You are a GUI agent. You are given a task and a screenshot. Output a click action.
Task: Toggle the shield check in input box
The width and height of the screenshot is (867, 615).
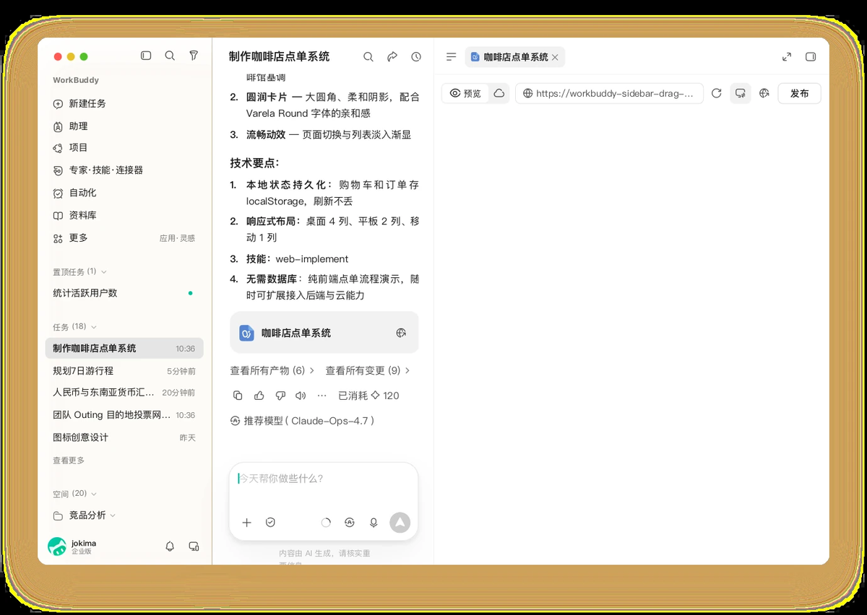tap(270, 523)
